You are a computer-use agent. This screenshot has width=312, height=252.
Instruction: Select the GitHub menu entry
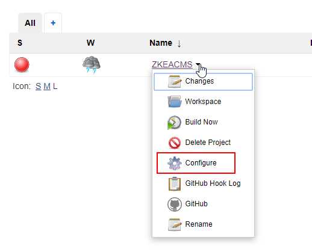click(x=203, y=204)
